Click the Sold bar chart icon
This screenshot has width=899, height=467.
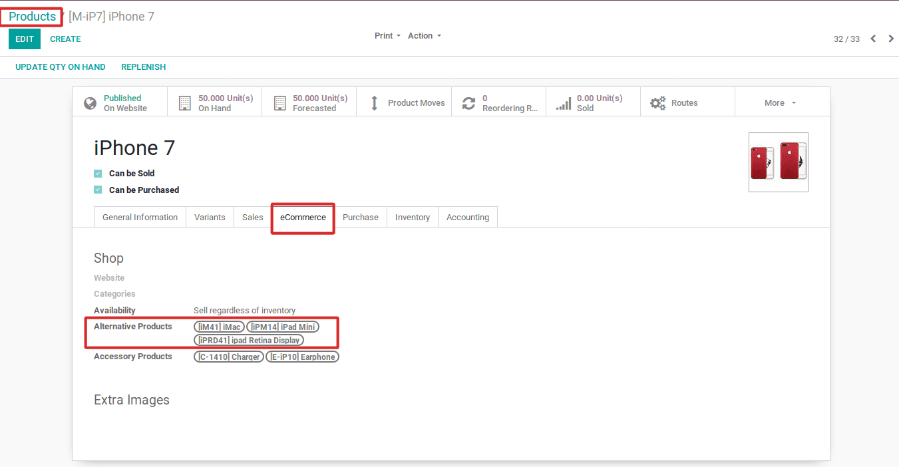pos(564,103)
